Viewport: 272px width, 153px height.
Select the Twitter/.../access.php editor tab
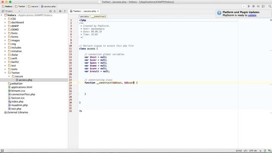coord(85,11)
